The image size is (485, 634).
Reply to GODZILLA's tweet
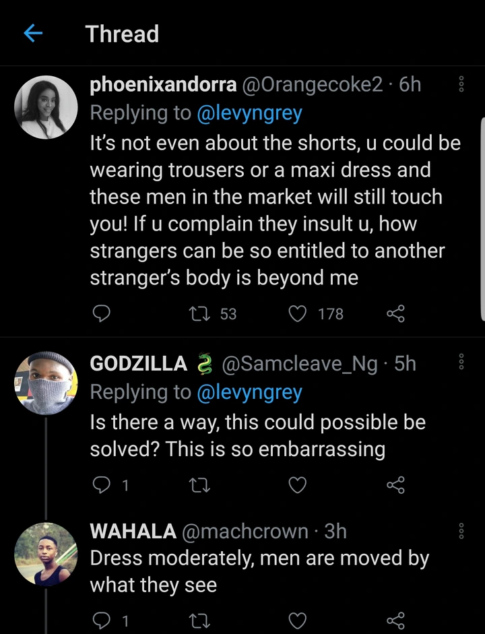click(x=101, y=485)
